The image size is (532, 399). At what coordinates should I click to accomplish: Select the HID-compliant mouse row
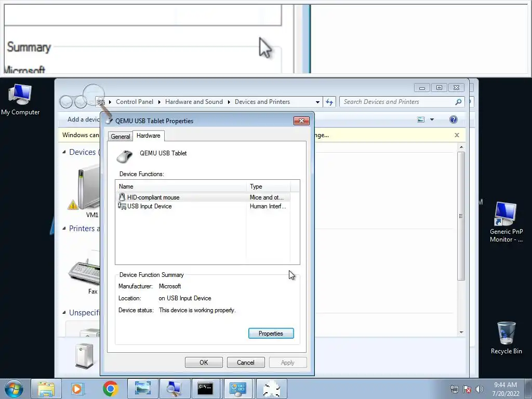pos(203,197)
